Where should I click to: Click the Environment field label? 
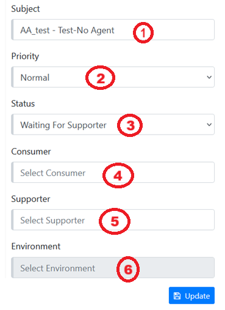point(36,246)
